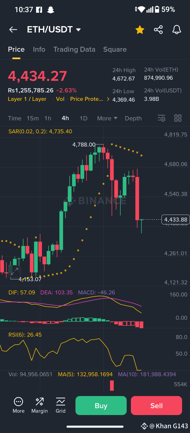Select the Time chart interval
The width and height of the screenshot is (190, 433).
15,118
